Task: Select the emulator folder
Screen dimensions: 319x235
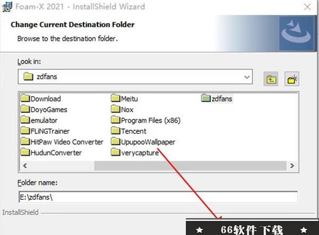Action: [39, 120]
